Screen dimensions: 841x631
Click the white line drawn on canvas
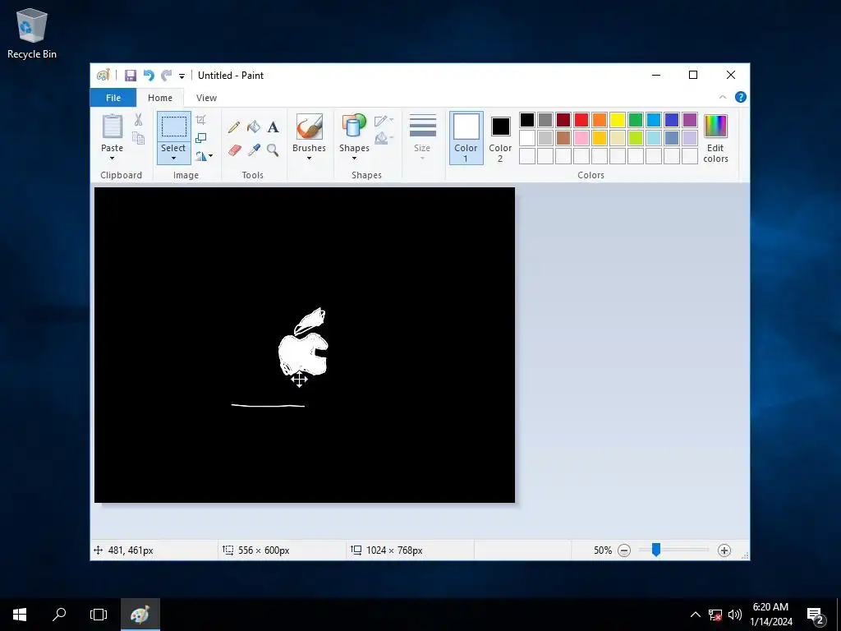click(269, 406)
